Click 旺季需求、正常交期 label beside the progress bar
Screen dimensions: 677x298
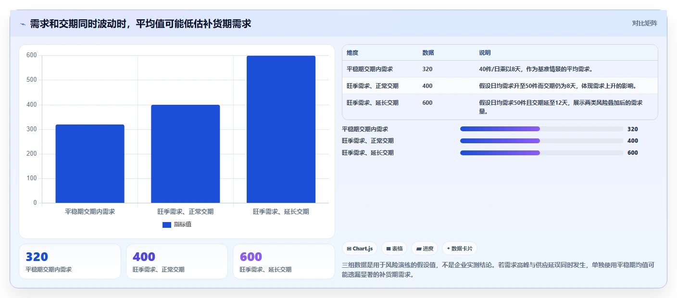coord(368,141)
